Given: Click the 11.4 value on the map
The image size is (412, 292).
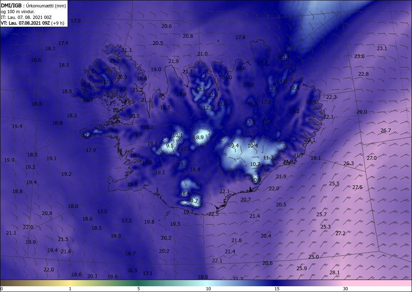Looking at the screenshot, I should (x=185, y=194).
